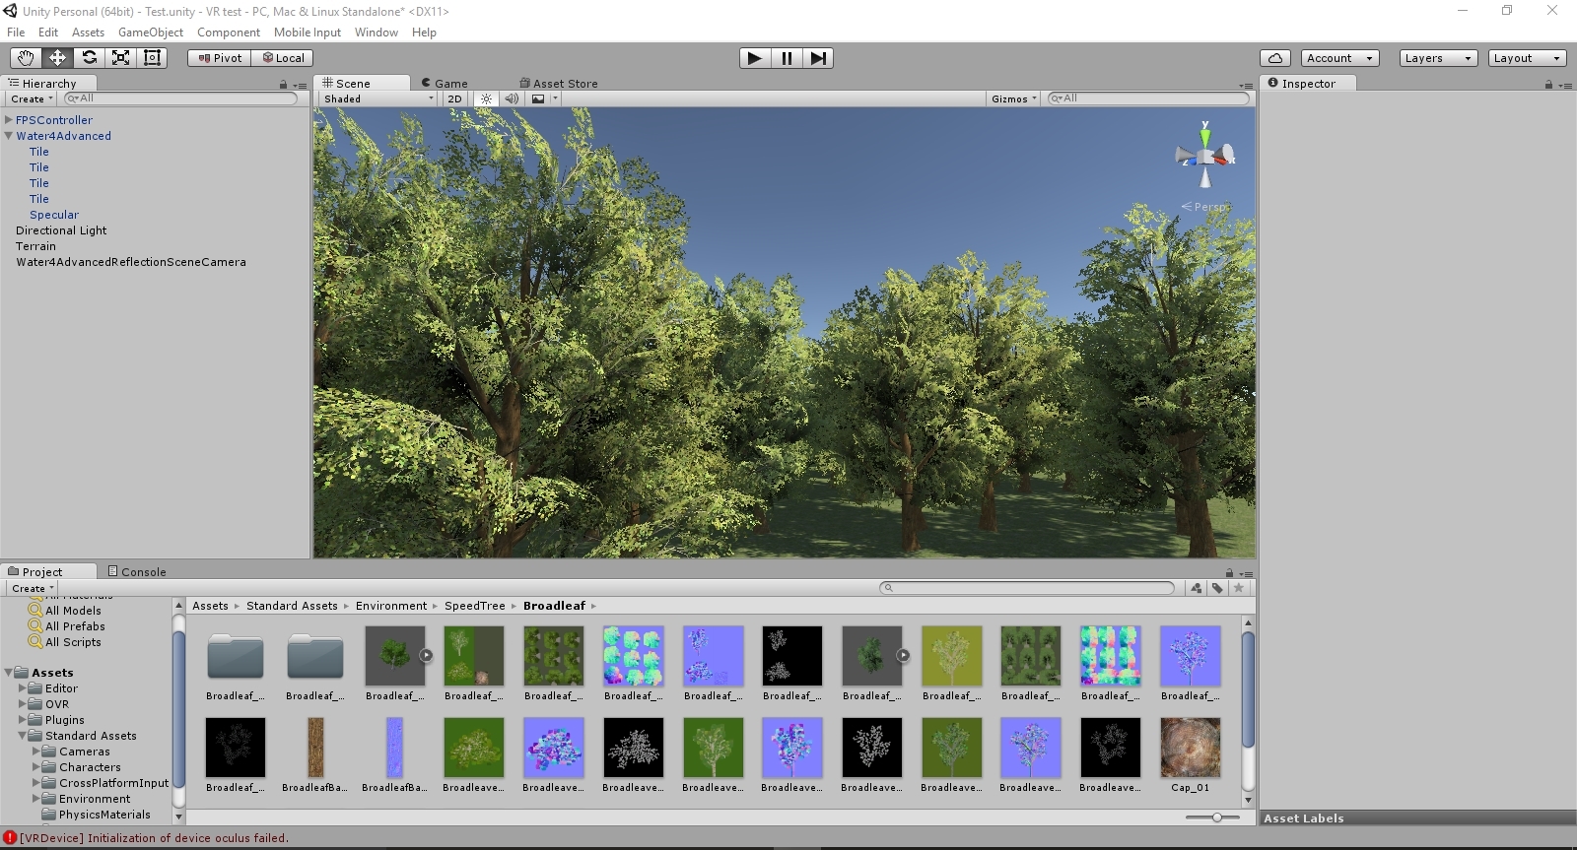This screenshot has width=1577, height=850.
Task: Toggle Project panel lock
Action: pos(1229,572)
